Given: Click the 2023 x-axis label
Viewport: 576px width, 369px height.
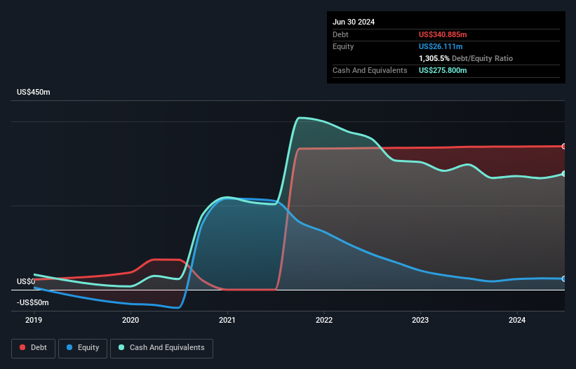Looking at the screenshot, I should [420, 320].
